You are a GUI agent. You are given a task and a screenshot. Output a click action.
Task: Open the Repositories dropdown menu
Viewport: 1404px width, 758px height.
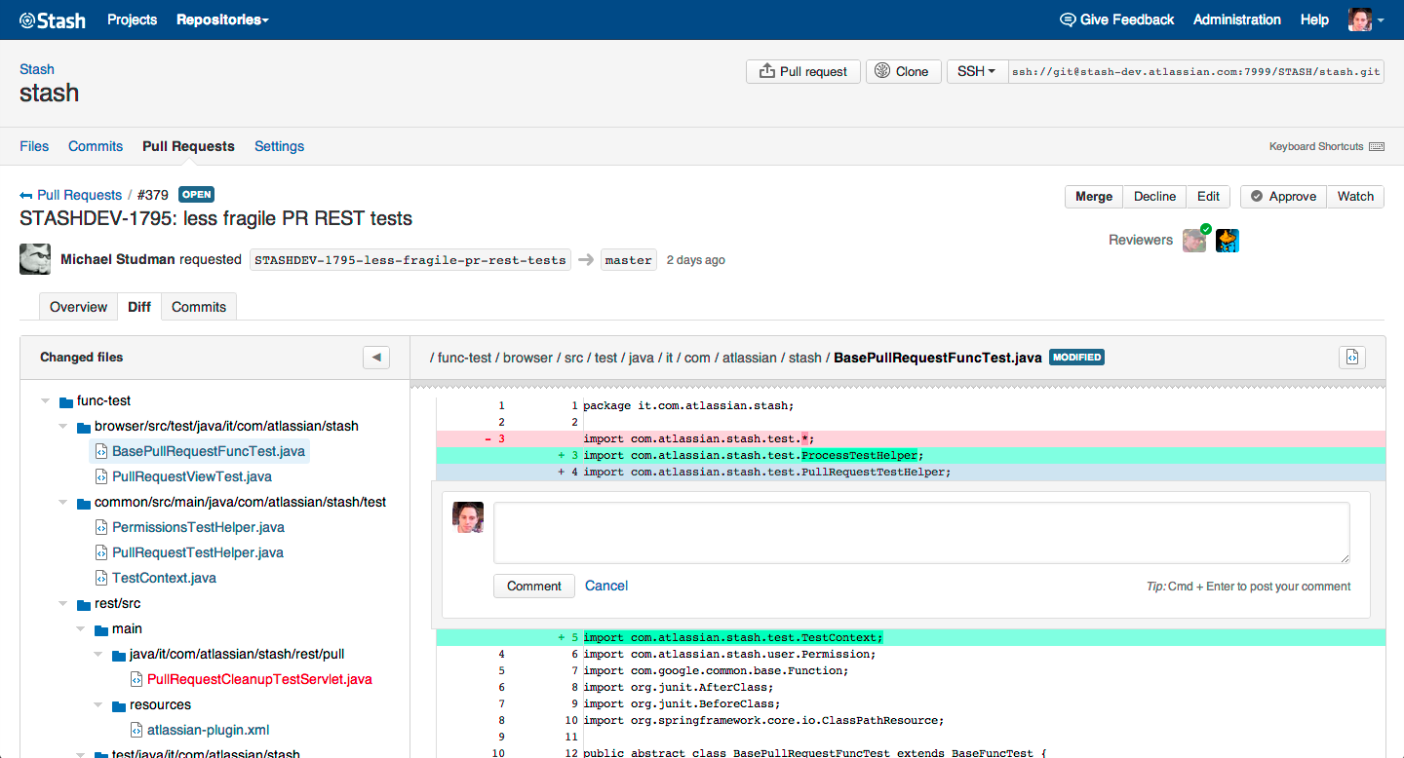click(x=222, y=19)
